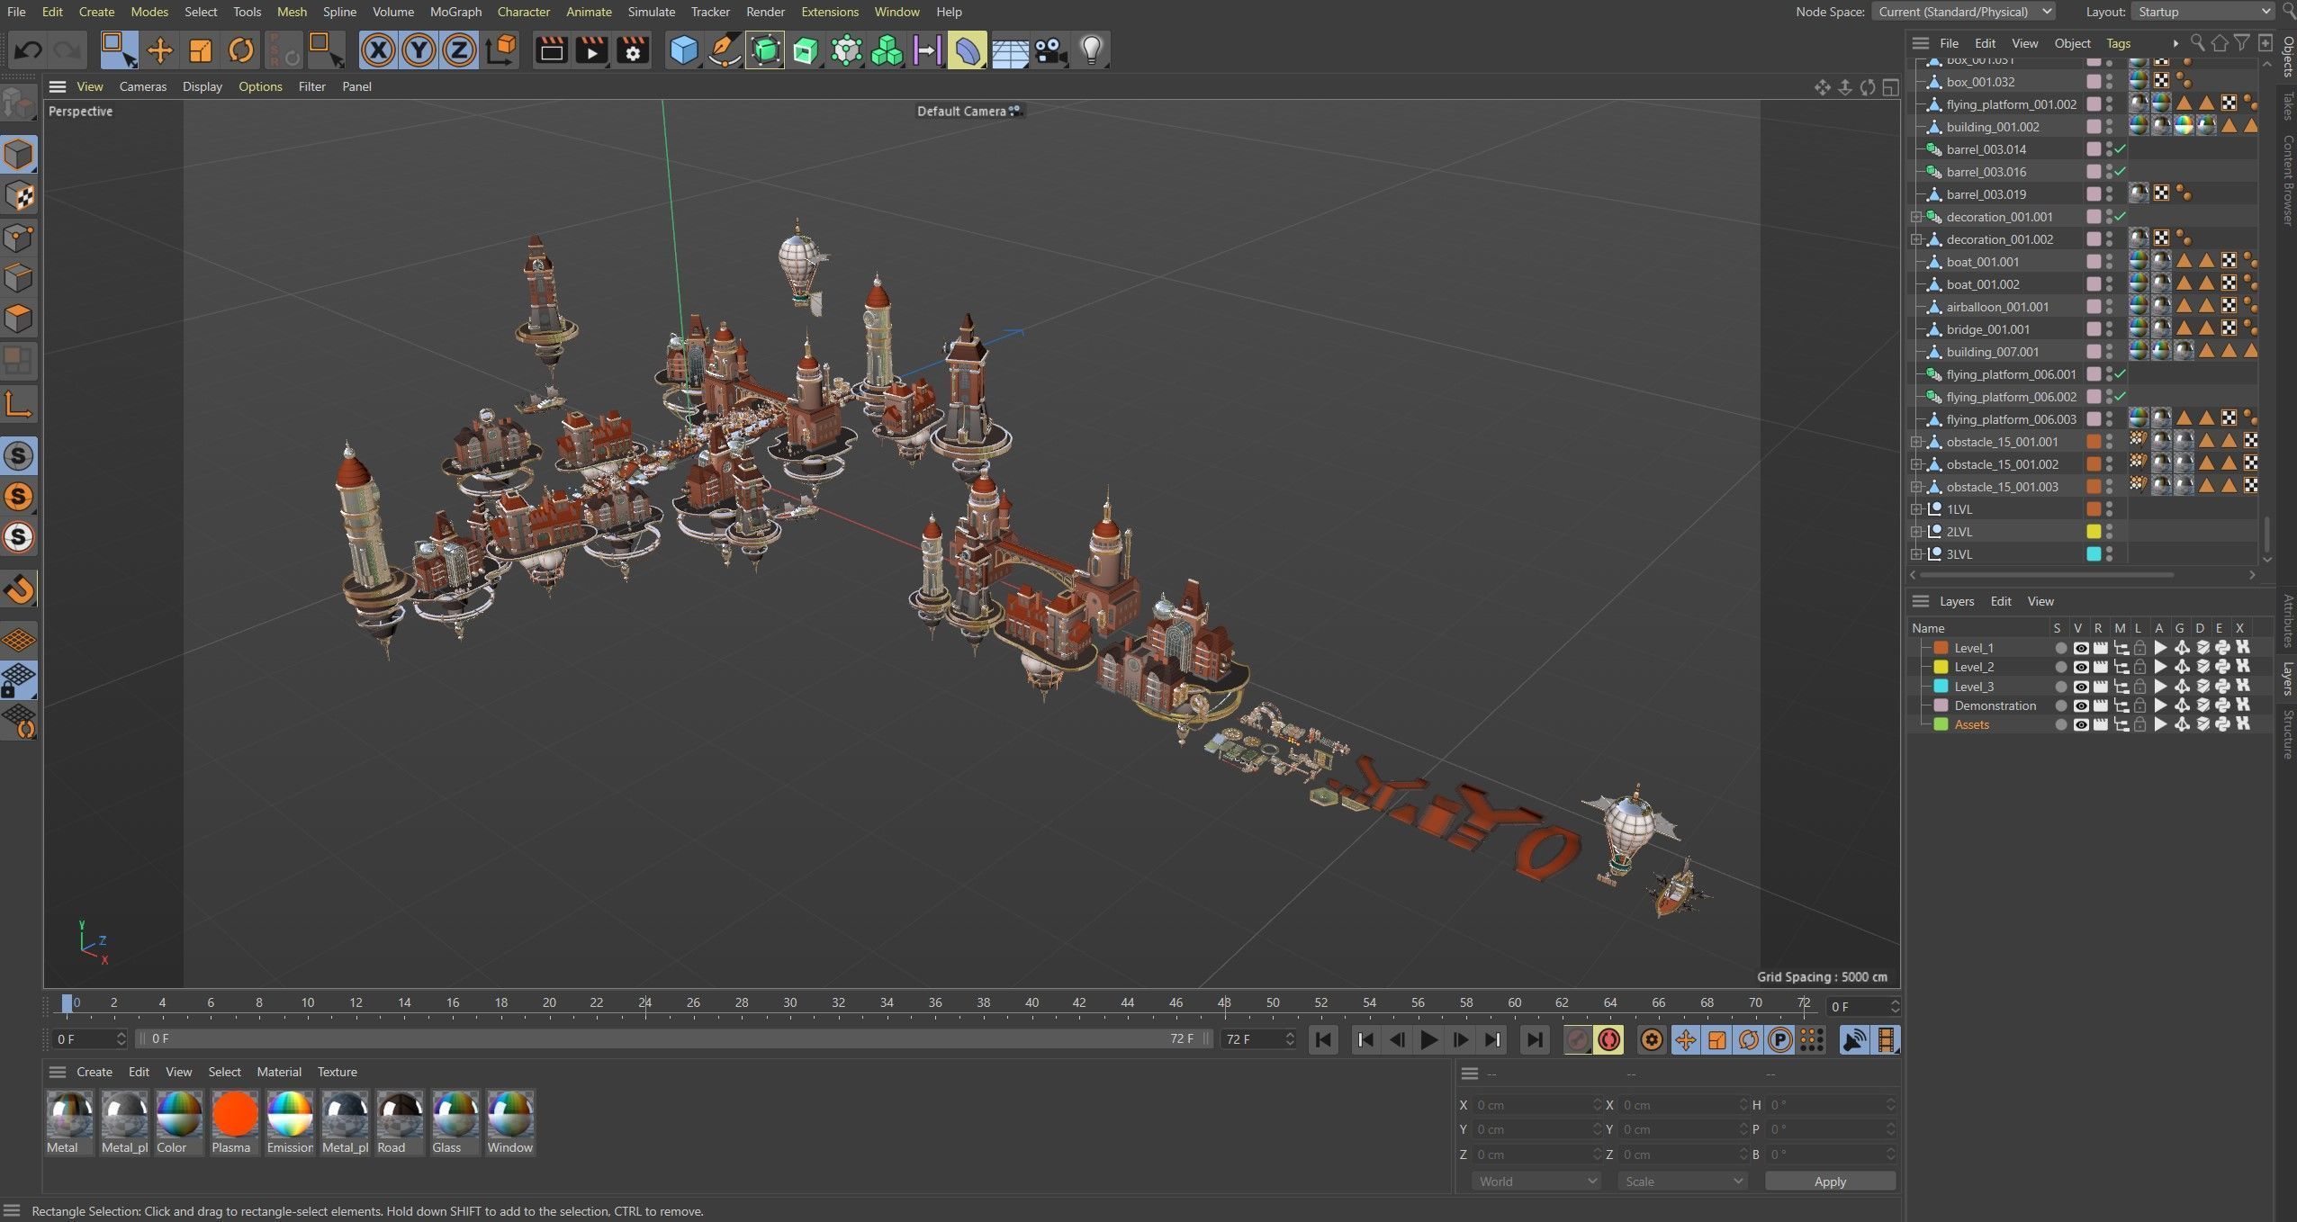Render view with clapperboard icon
The width and height of the screenshot is (2297, 1222).
tap(551, 50)
